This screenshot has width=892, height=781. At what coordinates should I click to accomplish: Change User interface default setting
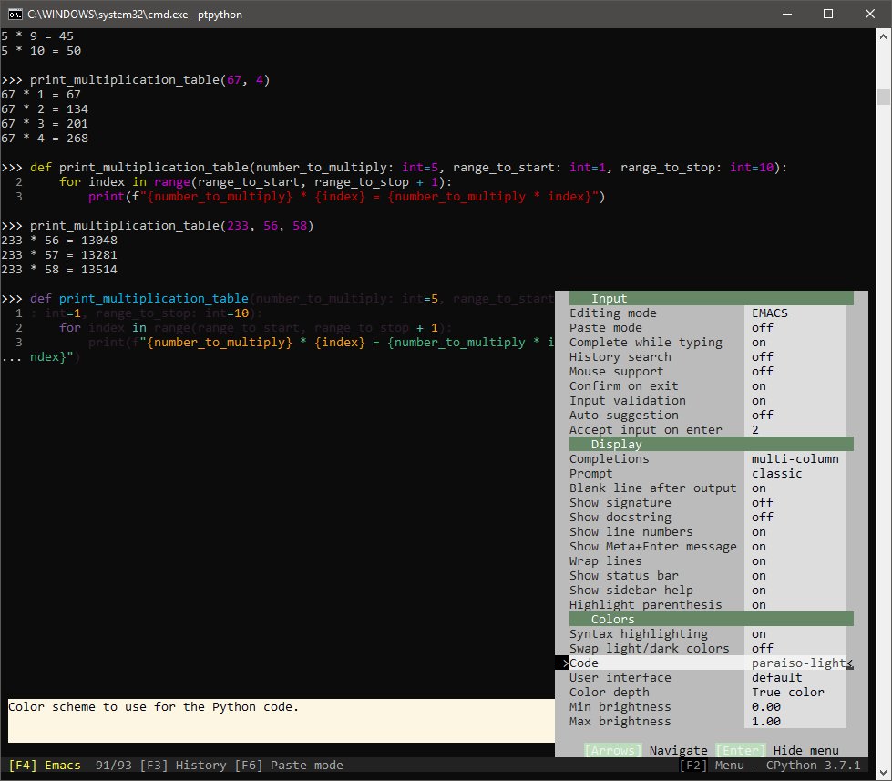point(776,677)
